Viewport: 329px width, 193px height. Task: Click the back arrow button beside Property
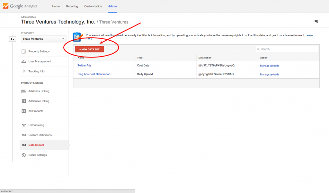point(13,39)
